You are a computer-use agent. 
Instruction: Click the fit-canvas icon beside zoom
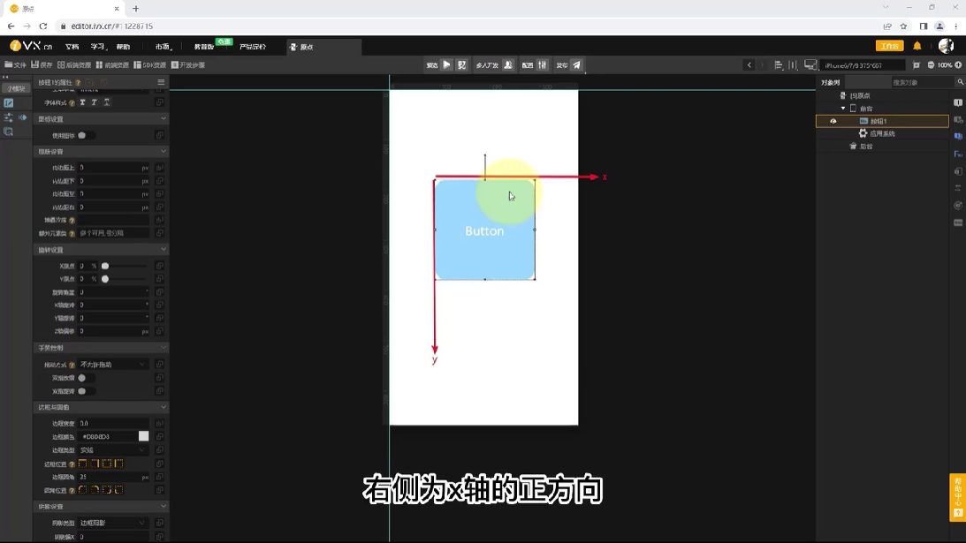pos(917,64)
